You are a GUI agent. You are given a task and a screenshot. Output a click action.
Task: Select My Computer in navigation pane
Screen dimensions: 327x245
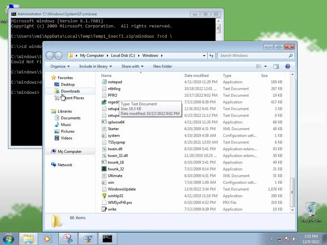(69, 152)
